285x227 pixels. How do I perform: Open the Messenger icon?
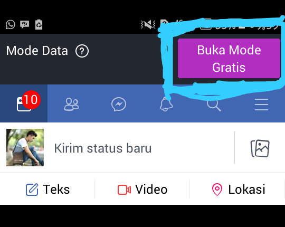(x=119, y=105)
